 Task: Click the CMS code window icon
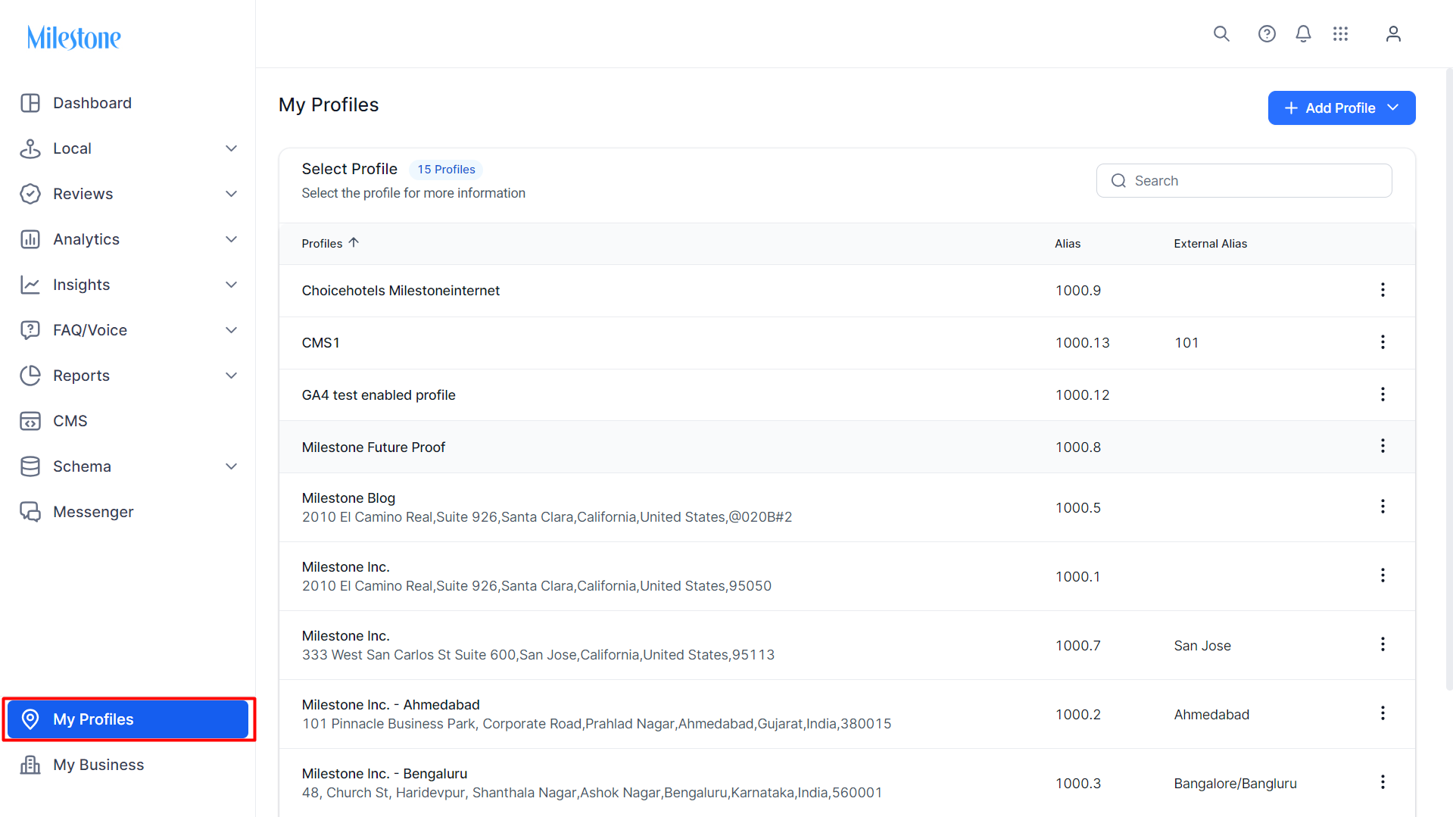(x=30, y=421)
